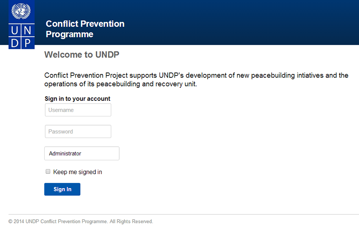359x238 pixels.
Task: Focus the Password input field
Action: point(78,131)
